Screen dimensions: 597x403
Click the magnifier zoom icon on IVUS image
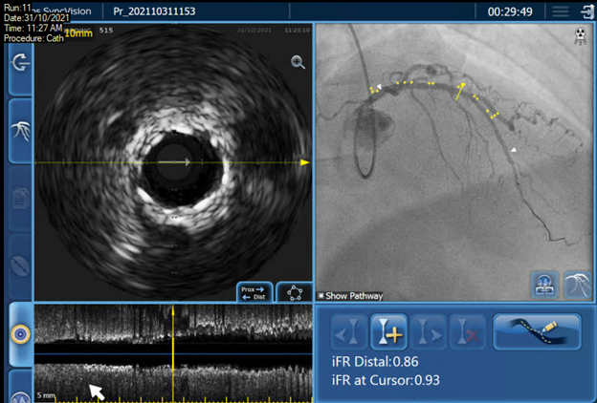pos(298,62)
